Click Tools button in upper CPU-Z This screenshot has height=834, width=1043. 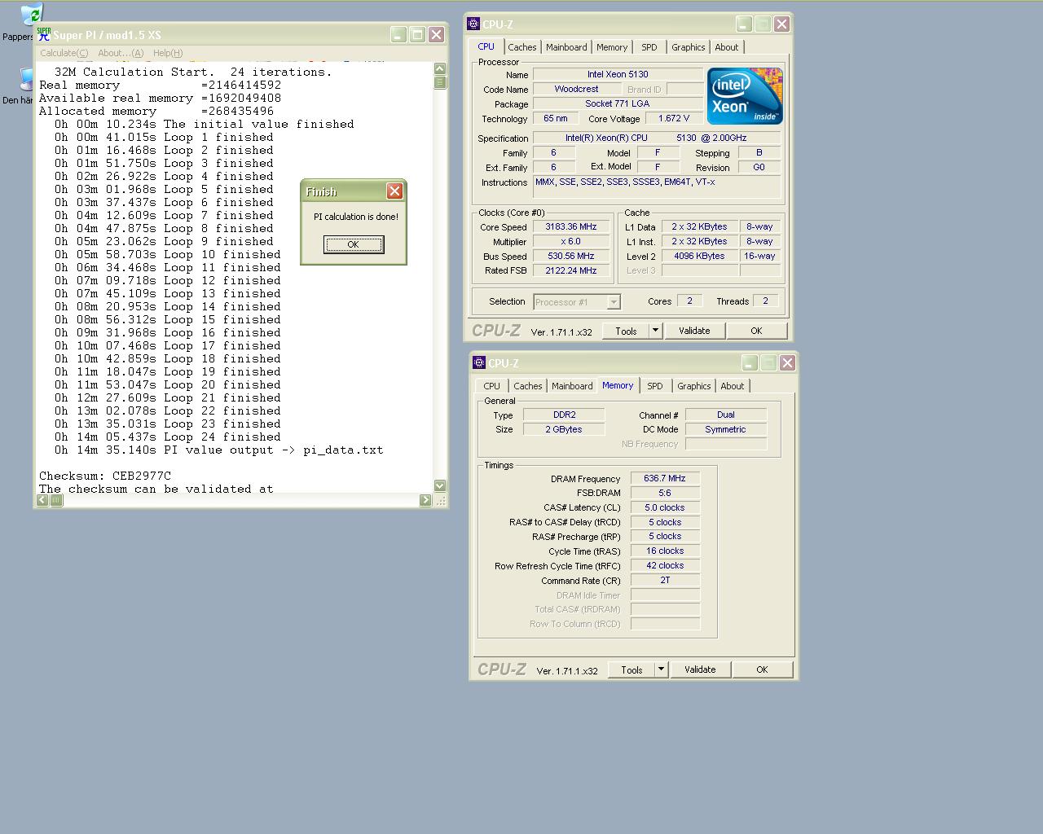(x=626, y=331)
